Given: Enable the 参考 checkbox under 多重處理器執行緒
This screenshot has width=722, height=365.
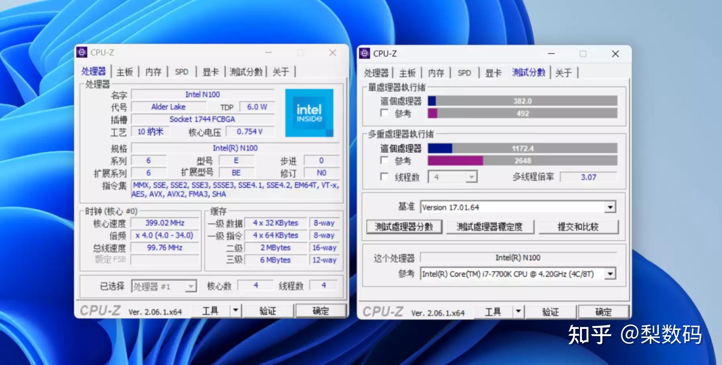Looking at the screenshot, I should (x=384, y=160).
